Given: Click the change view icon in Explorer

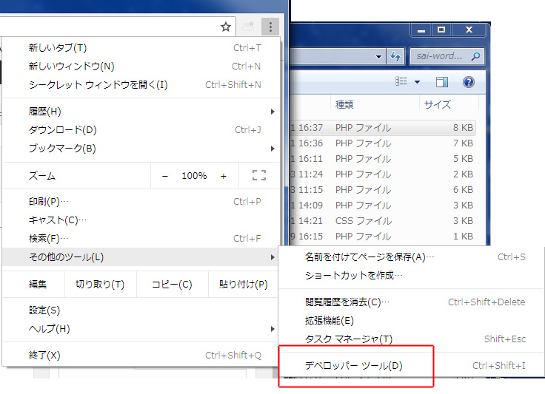Looking at the screenshot, I should point(402,82).
